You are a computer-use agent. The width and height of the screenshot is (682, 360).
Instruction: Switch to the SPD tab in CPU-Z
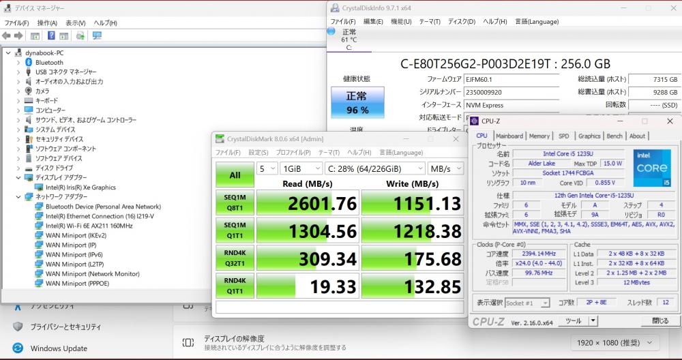tap(564, 136)
